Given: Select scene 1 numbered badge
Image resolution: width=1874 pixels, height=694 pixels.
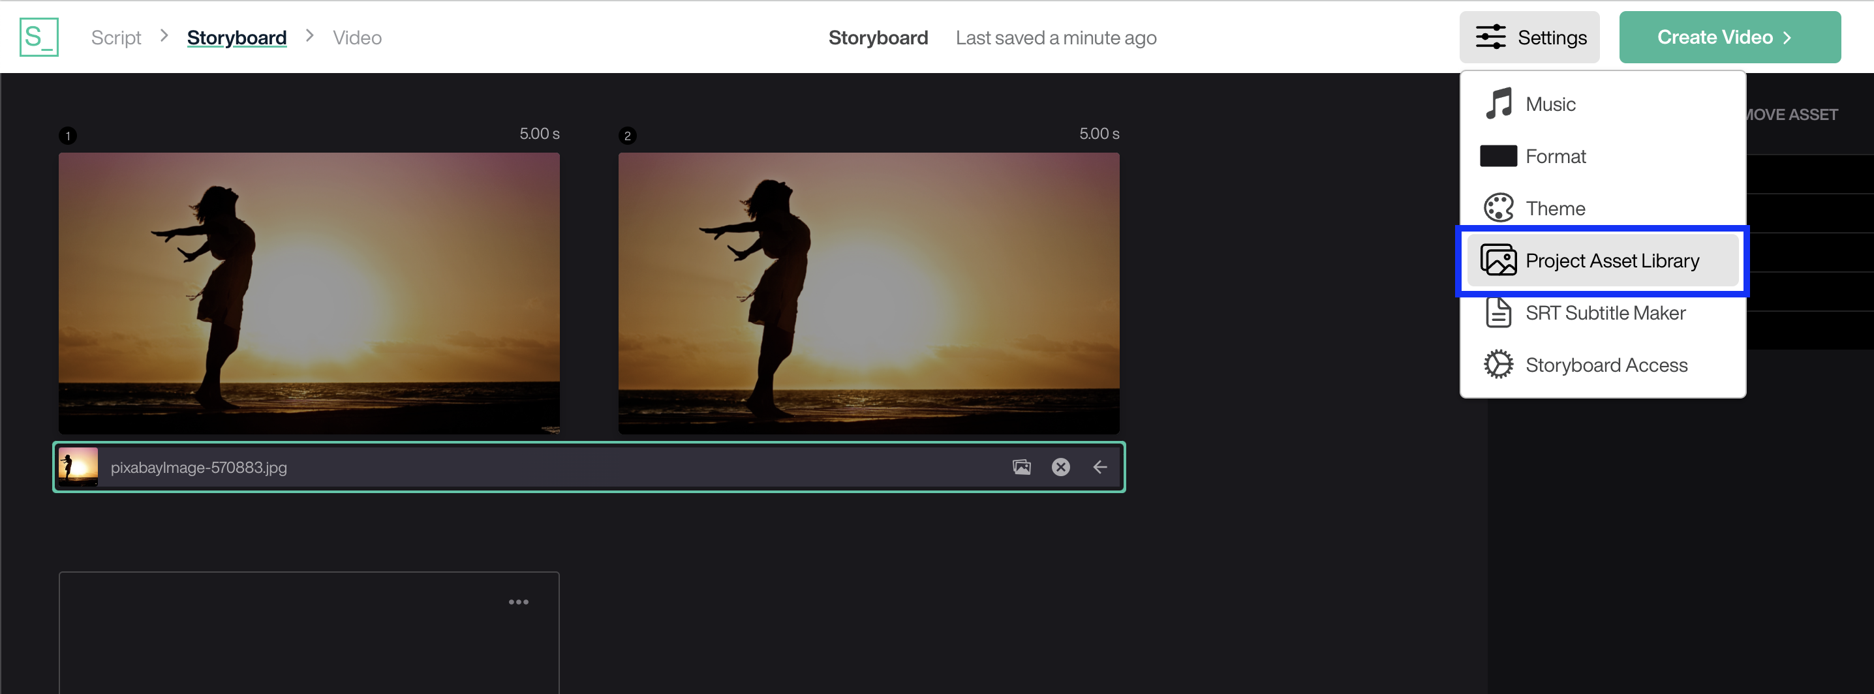Looking at the screenshot, I should [x=68, y=134].
